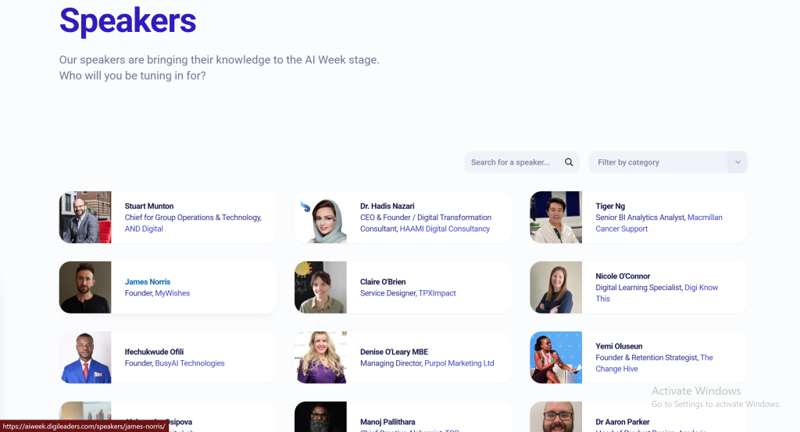Expand the Filter by category dropdown arrow
Image resolution: width=800 pixels, height=432 pixels.
click(x=737, y=162)
